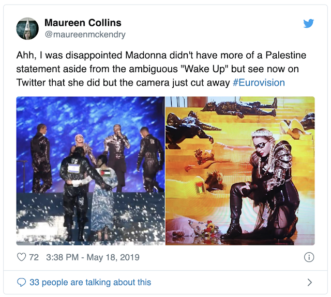This screenshot has height=297, width=331.
Task: Open the Maureen Collins display name
Action: 83,23
